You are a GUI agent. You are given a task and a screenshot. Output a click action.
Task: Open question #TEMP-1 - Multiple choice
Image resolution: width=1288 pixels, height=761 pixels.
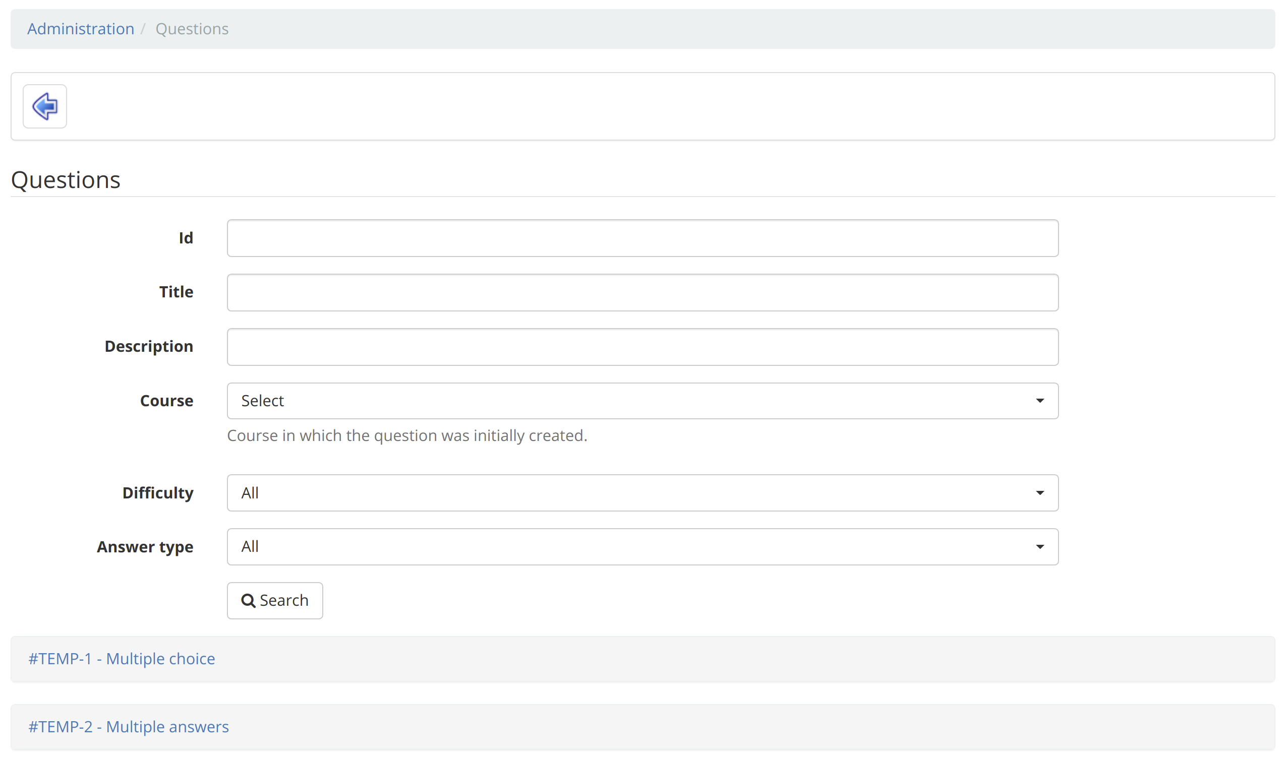point(122,658)
